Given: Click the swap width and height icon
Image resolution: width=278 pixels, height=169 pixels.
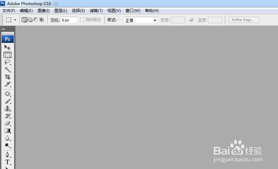Looking at the screenshot, I should pyautogui.click(x=191, y=20).
